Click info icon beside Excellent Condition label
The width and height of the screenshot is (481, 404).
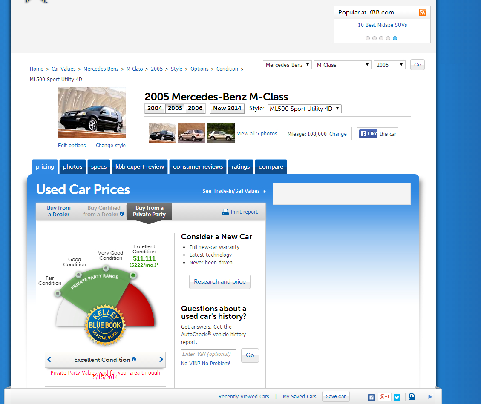point(134,359)
